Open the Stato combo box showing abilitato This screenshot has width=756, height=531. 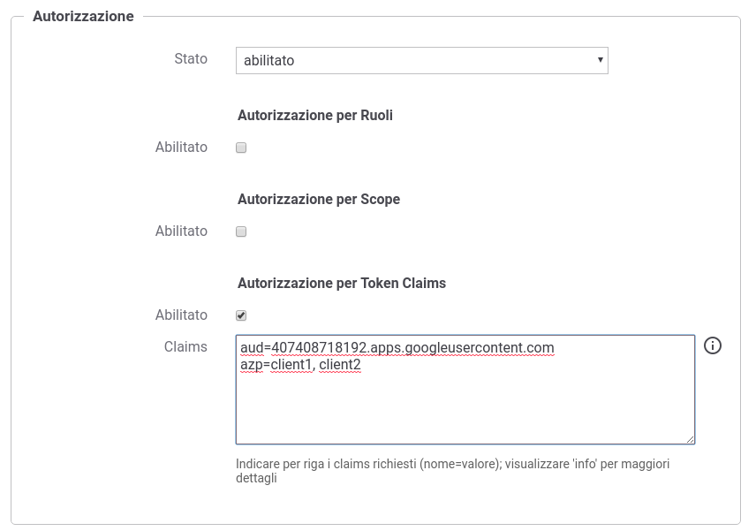(x=422, y=60)
